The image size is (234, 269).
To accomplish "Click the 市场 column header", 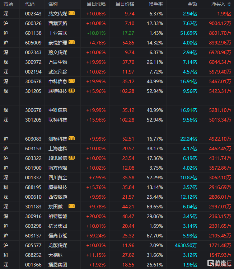I will (x=8, y=4).
